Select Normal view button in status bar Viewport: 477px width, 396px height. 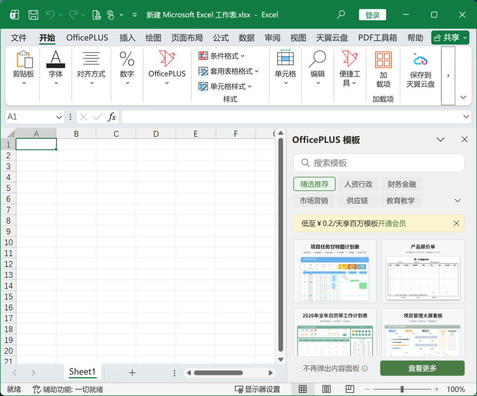tap(303, 389)
